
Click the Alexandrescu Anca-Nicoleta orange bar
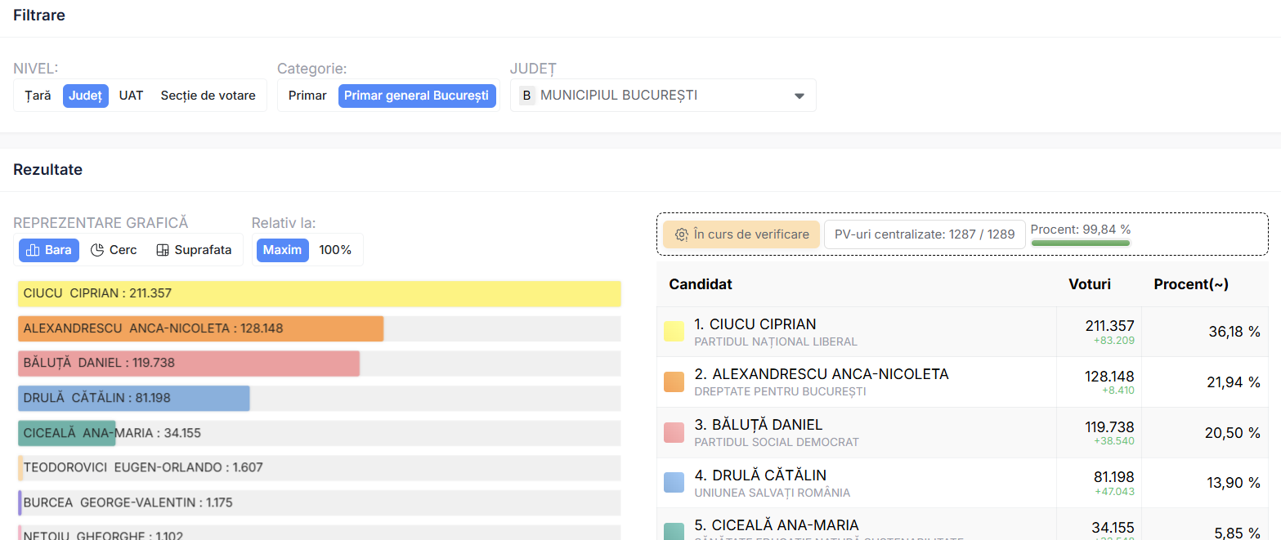tap(200, 328)
